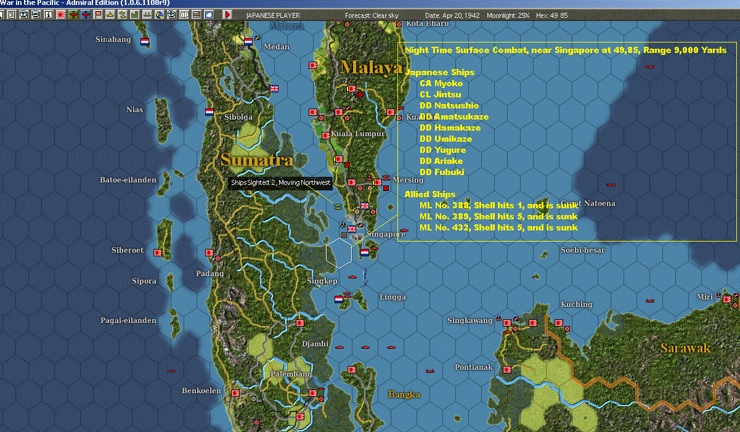
Task: Click the Night Time Surface Combat heading
Action: (x=566, y=50)
